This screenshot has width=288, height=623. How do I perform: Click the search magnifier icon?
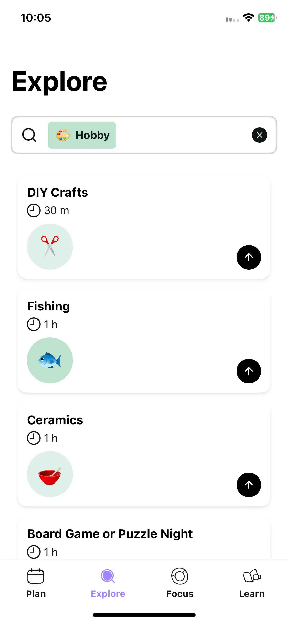tap(29, 135)
